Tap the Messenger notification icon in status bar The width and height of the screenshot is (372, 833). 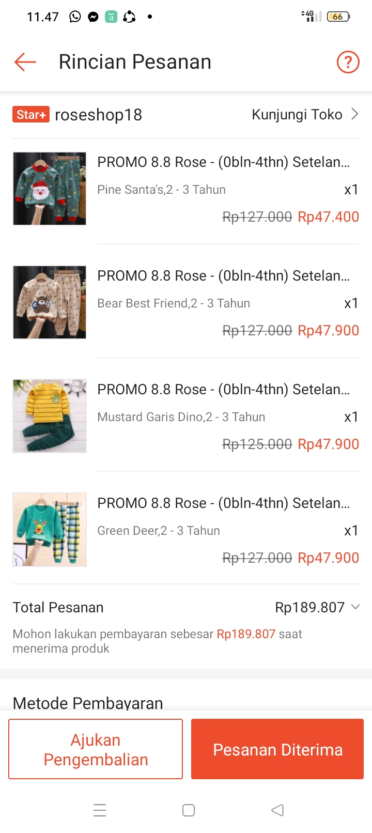(x=93, y=17)
